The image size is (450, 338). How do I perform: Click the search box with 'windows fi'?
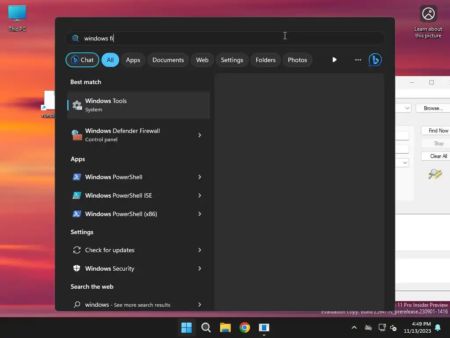pyautogui.click(x=225, y=38)
